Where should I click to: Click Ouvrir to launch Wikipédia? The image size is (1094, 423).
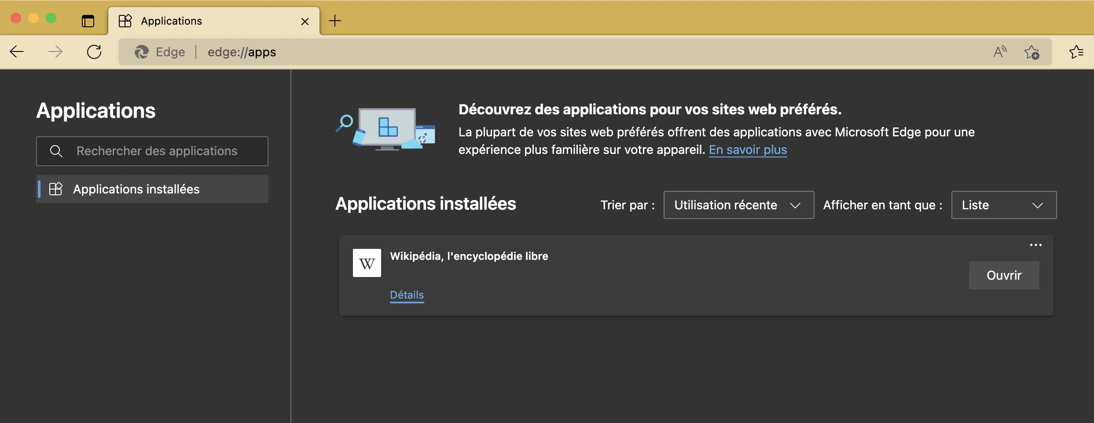[x=1004, y=275]
